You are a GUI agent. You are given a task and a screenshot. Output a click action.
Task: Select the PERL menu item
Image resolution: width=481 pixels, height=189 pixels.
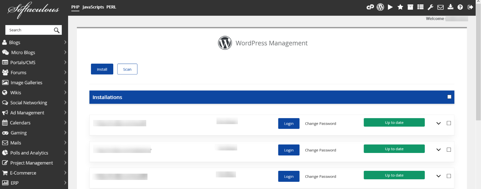pos(111,7)
